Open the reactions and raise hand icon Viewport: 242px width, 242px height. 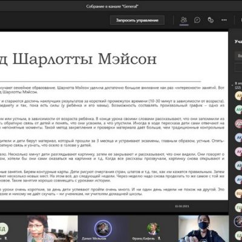click(x=211, y=20)
